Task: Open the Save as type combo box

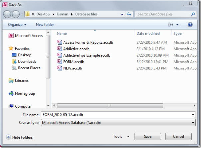Action: tap(118, 123)
